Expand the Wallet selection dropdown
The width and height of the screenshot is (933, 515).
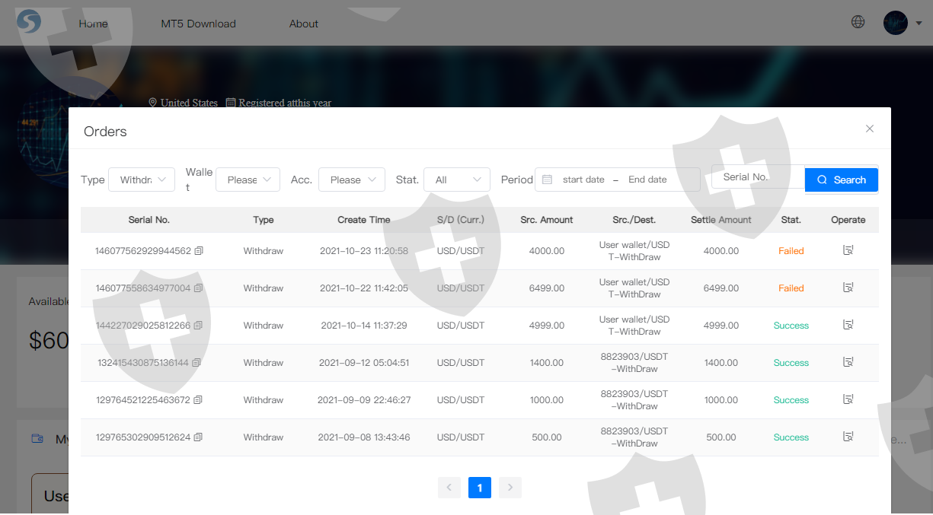248,180
